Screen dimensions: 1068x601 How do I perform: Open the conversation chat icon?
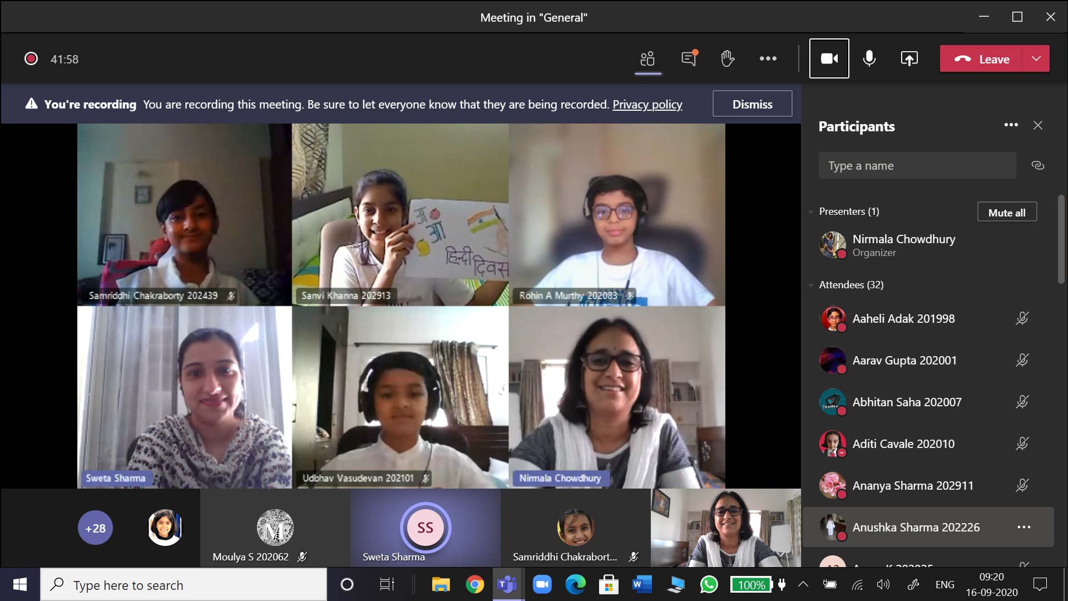tap(689, 58)
